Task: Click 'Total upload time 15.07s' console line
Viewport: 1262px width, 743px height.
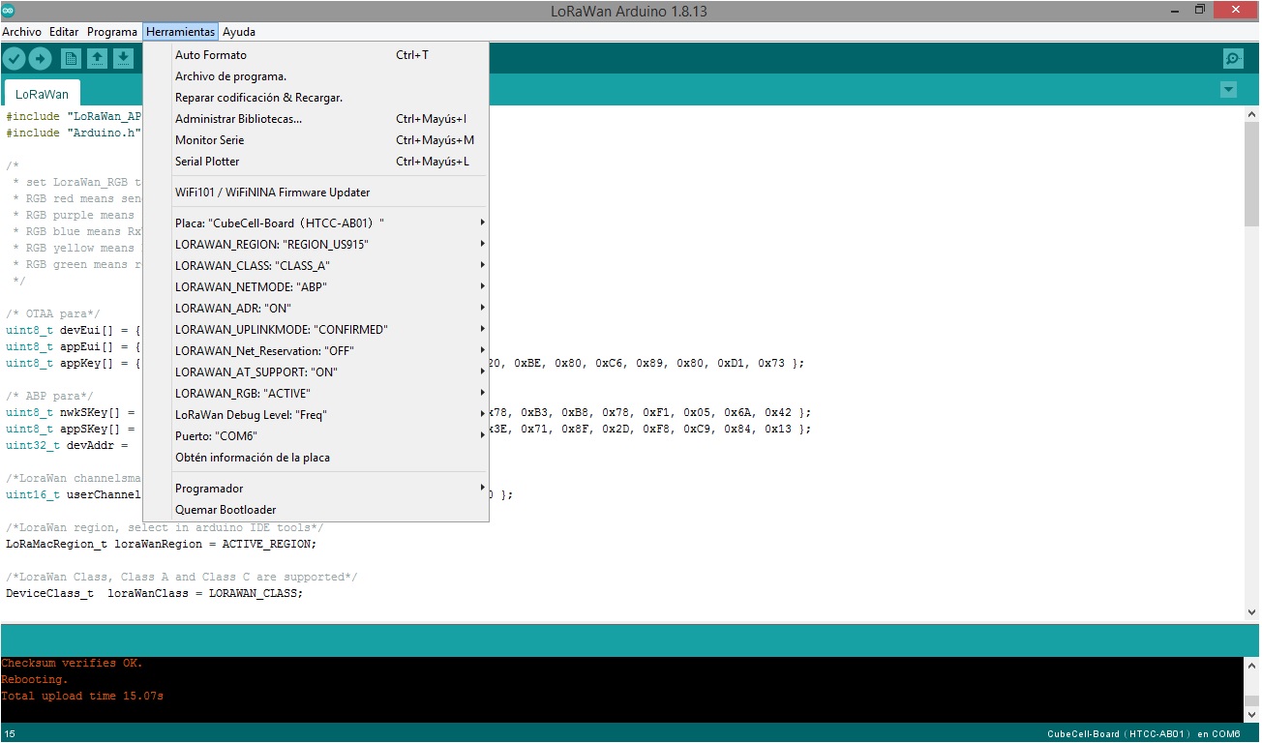Action: [x=82, y=697]
